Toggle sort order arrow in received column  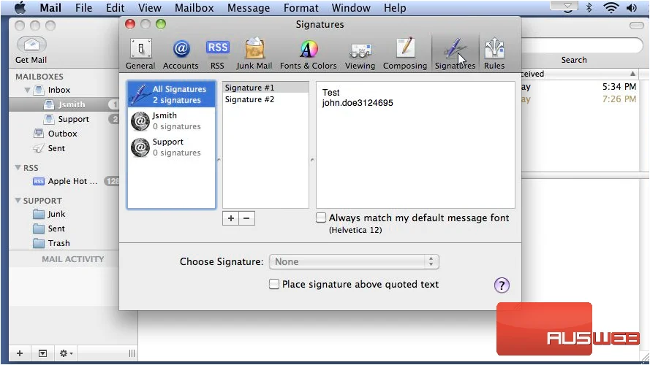click(x=632, y=74)
